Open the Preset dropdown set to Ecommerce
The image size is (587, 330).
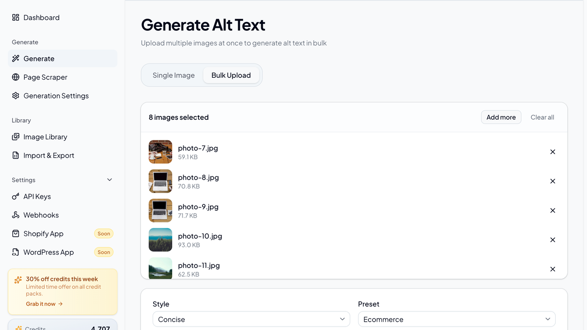coord(457,319)
